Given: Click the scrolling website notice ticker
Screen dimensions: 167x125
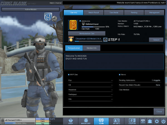Looking at the screenshot, I should pyautogui.click(x=114, y=3).
